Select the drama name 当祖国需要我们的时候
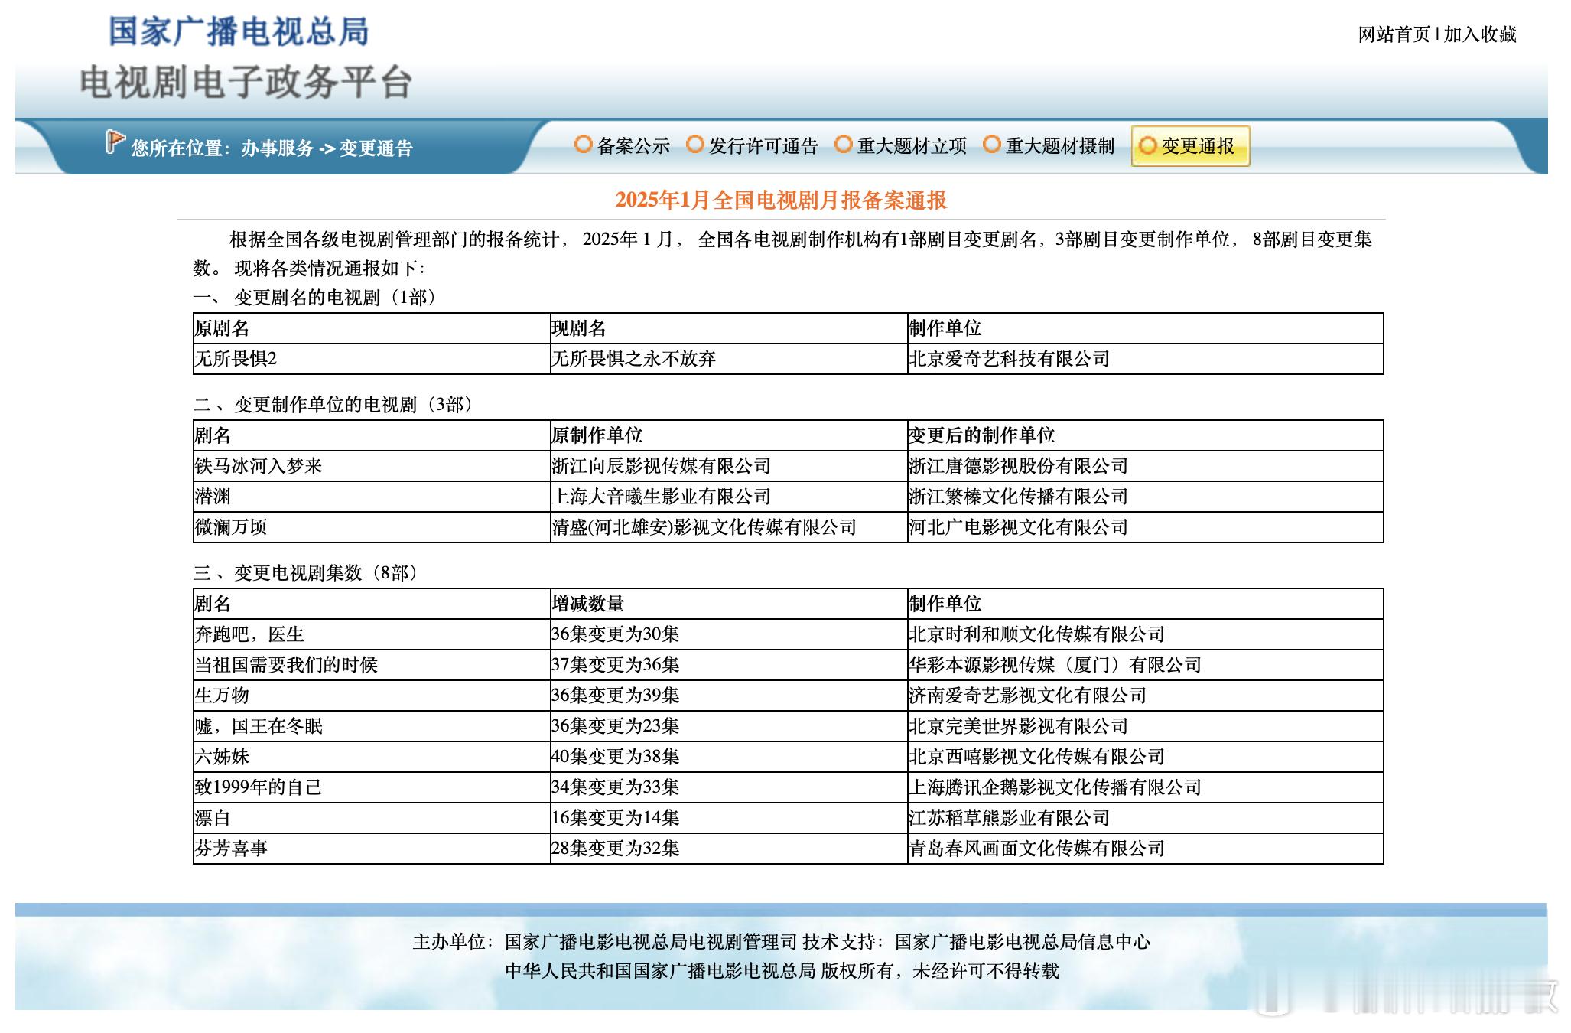The image size is (1571, 1033). pyautogui.click(x=285, y=665)
